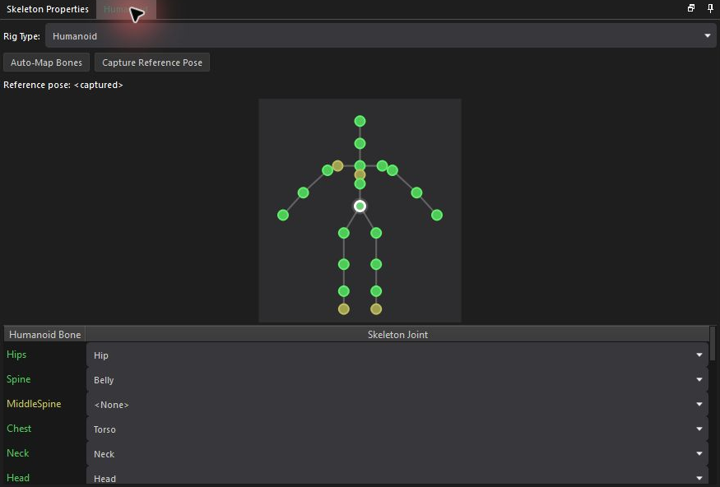Click the Auto-Map Bones button
Screen dimensions: 720x487
pyautogui.click(x=46, y=63)
